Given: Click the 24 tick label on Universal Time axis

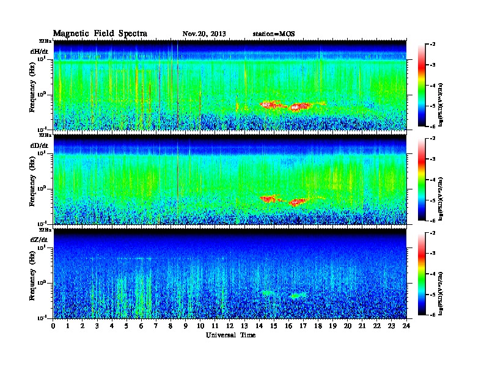Looking at the screenshot, I should pyautogui.click(x=406, y=326).
